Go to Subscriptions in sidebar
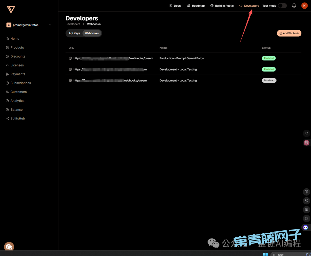The image size is (311, 256). pyautogui.click(x=20, y=83)
